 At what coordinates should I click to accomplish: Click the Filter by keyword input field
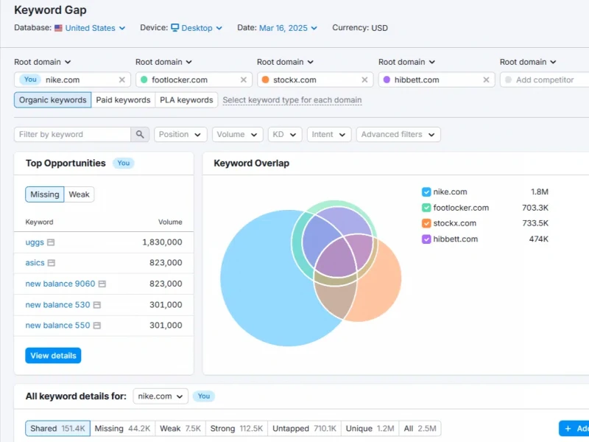coord(72,134)
